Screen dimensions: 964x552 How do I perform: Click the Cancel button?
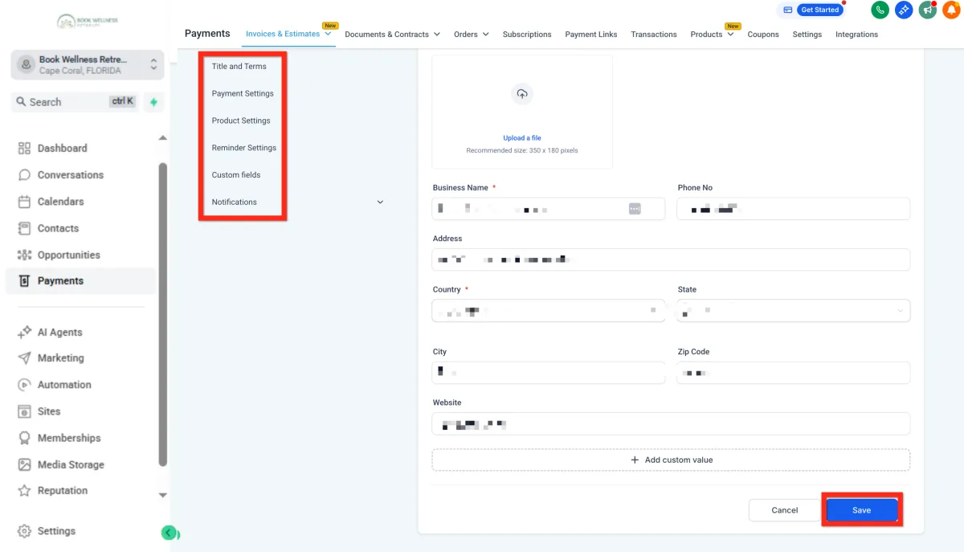(x=785, y=510)
